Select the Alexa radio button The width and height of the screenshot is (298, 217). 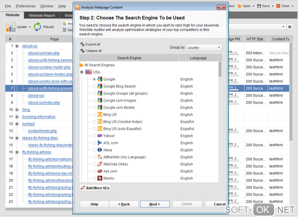pyautogui.click(x=94, y=150)
